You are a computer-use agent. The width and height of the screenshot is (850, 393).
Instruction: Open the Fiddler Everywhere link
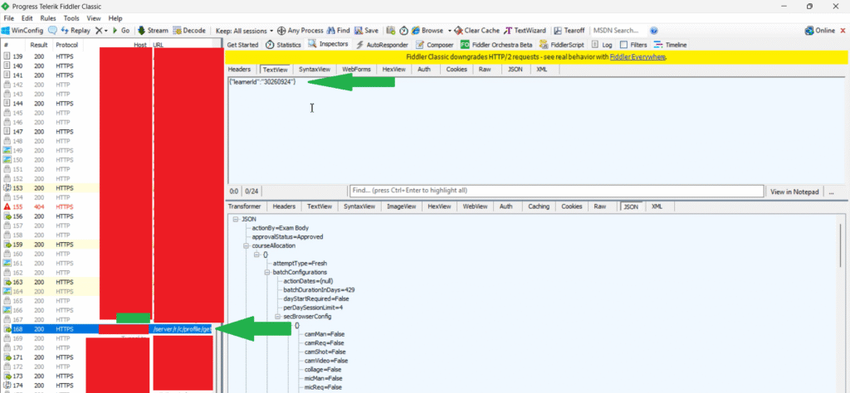pyautogui.click(x=637, y=57)
